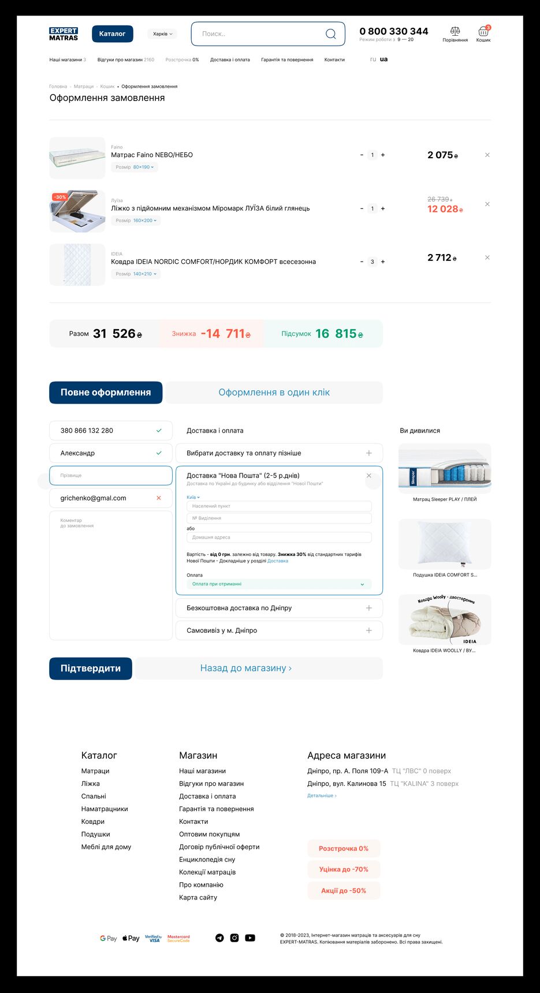Click the Акції до -50% badge
The image size is (540, 993).
coord(344,891)
